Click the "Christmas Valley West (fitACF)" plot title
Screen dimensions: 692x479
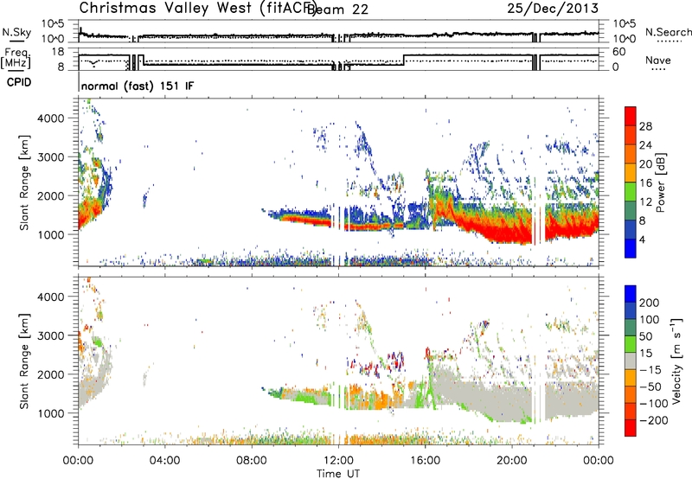197,9
